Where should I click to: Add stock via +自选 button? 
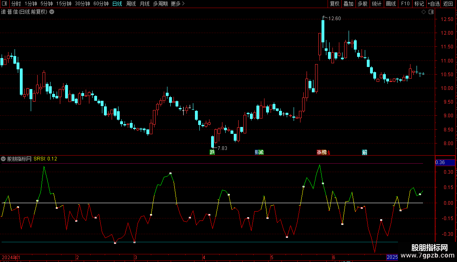434,4
